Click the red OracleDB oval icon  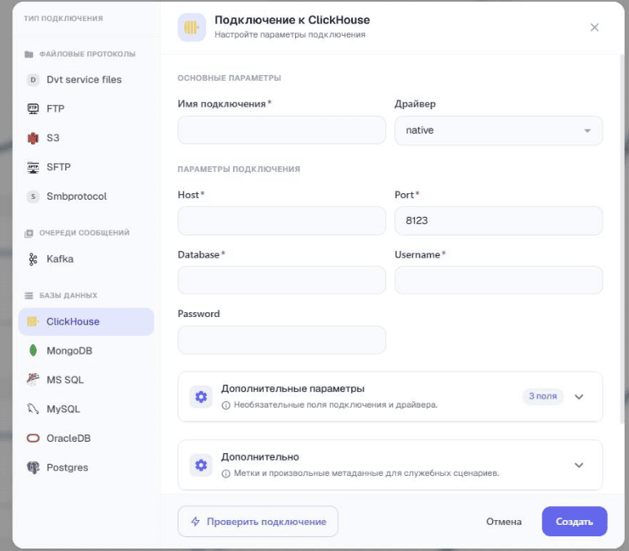[x=33, y=439]
